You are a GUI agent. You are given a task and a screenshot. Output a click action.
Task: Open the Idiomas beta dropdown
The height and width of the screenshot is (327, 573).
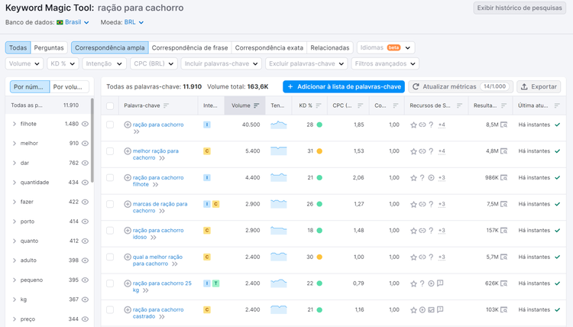point(386,48)
